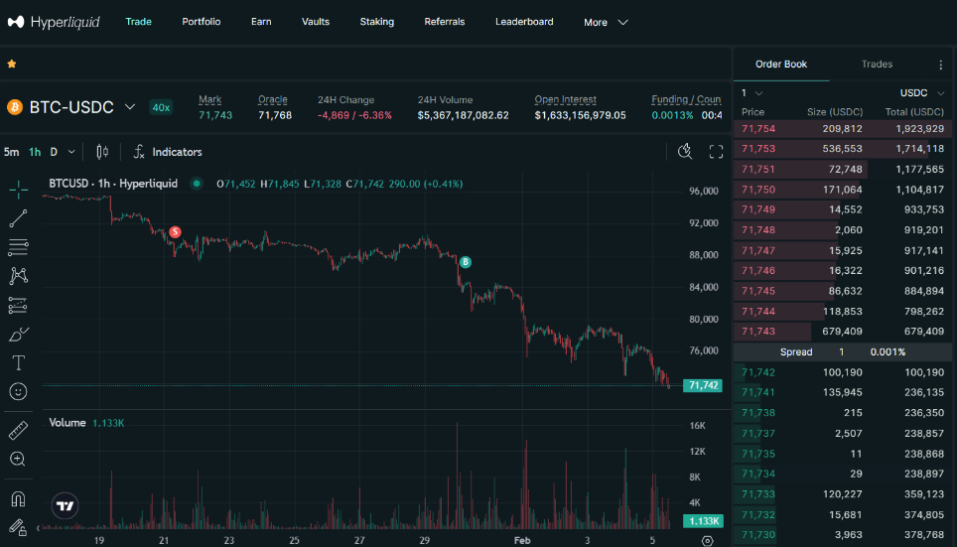Enter fullscreen chart mode

coord(716,152)
